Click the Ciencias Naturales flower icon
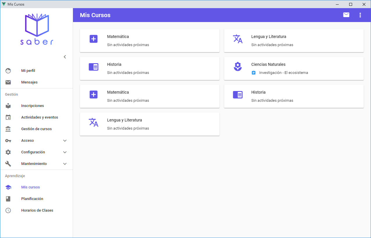The image size is (371, 238). 238,67
